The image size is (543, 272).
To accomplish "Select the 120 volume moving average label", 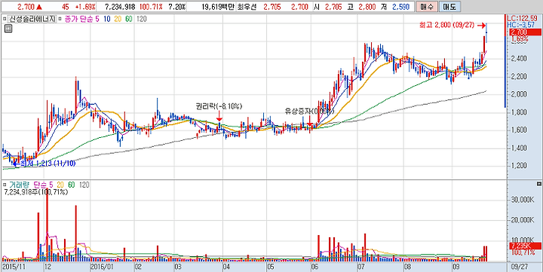I will click(x=84, y=185).
